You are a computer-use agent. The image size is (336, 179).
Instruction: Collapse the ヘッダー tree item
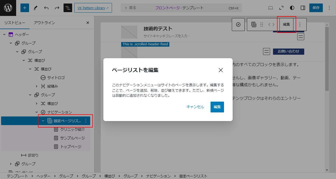coord(4,35)
